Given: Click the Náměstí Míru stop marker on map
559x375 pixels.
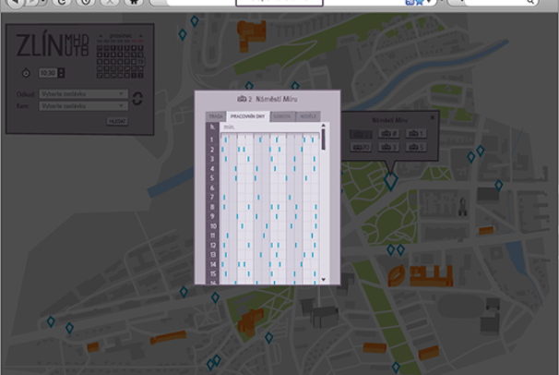Looking at the screenshot, I should tap(391, 181).
